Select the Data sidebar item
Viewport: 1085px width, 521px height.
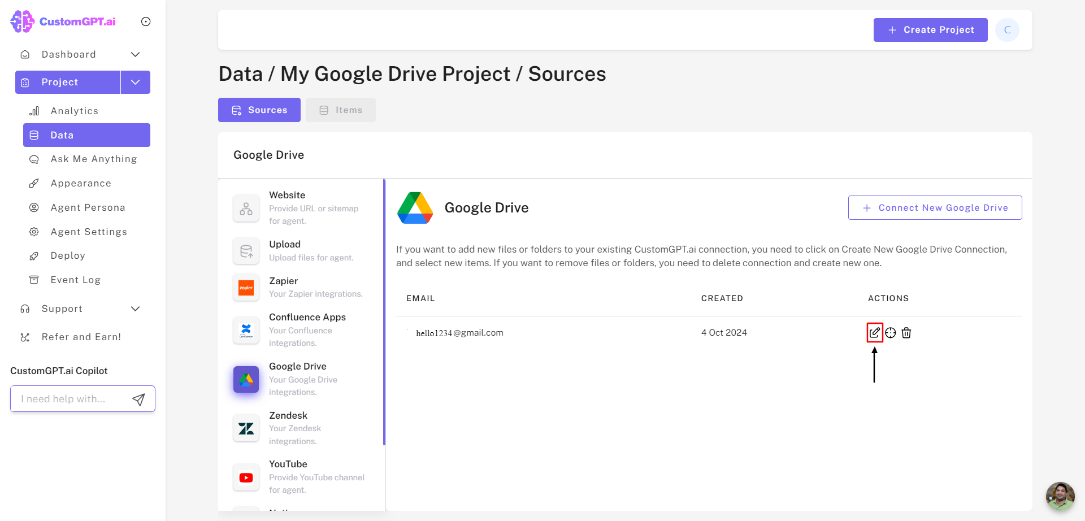[86, 135]
